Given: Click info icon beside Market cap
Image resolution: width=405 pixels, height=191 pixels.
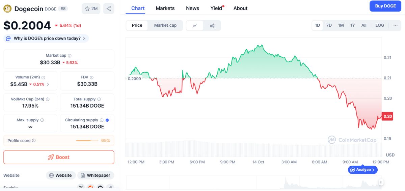Looking at the screenshot, I should point(70,55).
